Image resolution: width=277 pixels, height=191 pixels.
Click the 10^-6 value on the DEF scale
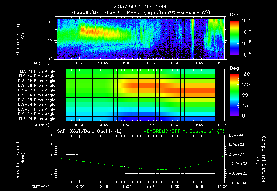point(246,54)
